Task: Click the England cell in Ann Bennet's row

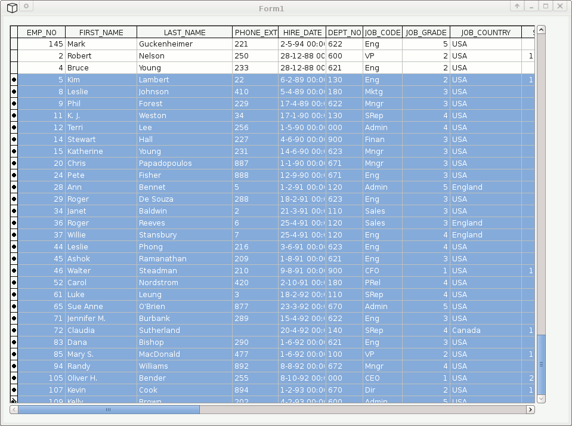Action: [x=485, y=187]
